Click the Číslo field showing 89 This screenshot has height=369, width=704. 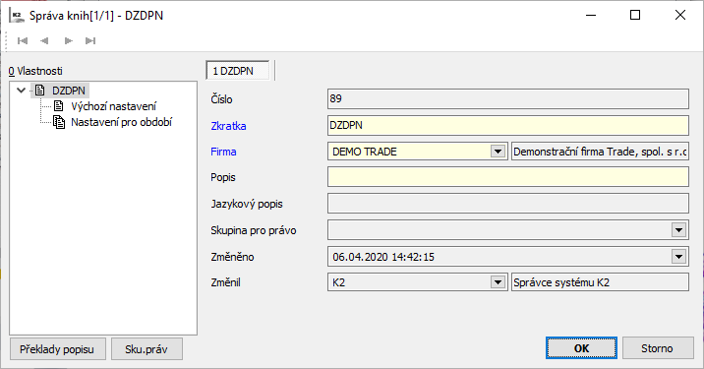(507, 98)
